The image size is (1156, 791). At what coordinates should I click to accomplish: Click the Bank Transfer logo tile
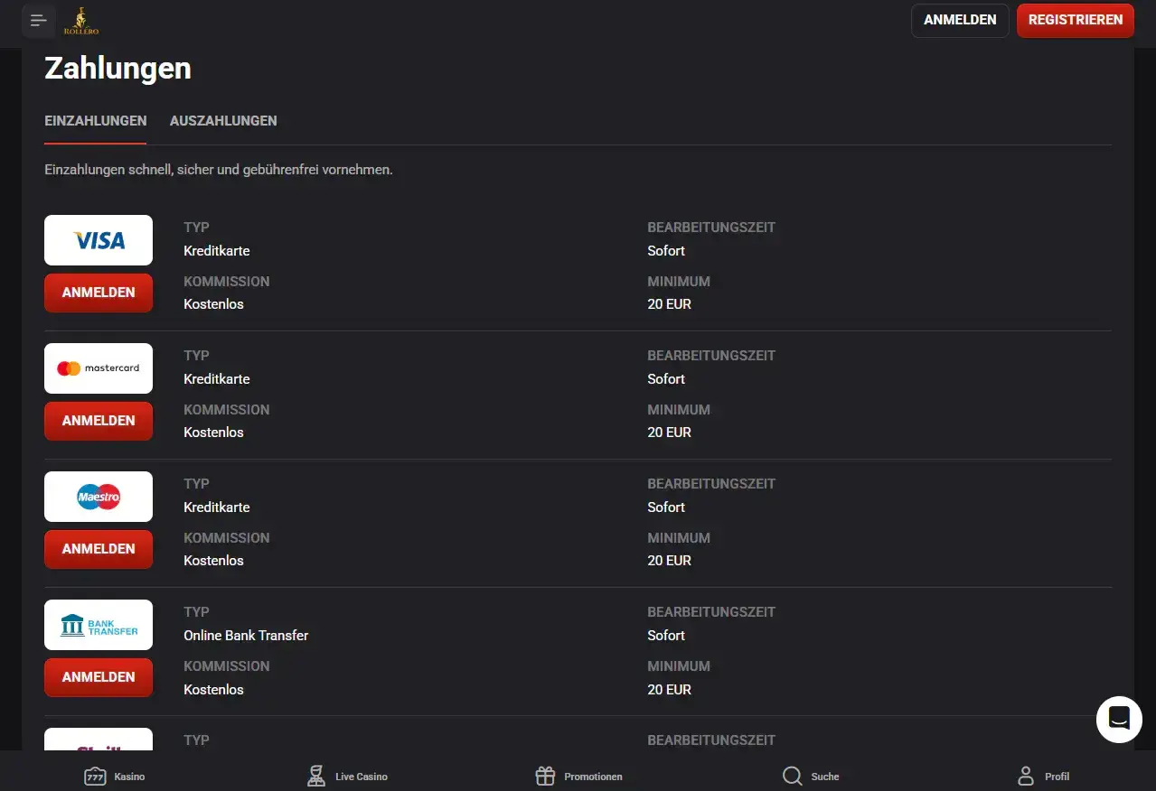point(99,625)
